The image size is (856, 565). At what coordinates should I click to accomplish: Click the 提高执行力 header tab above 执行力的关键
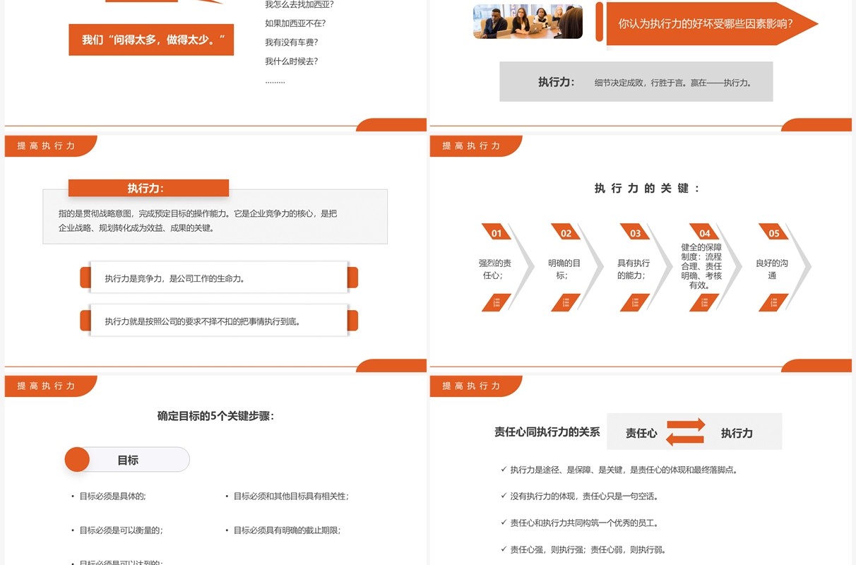(475, 145)
